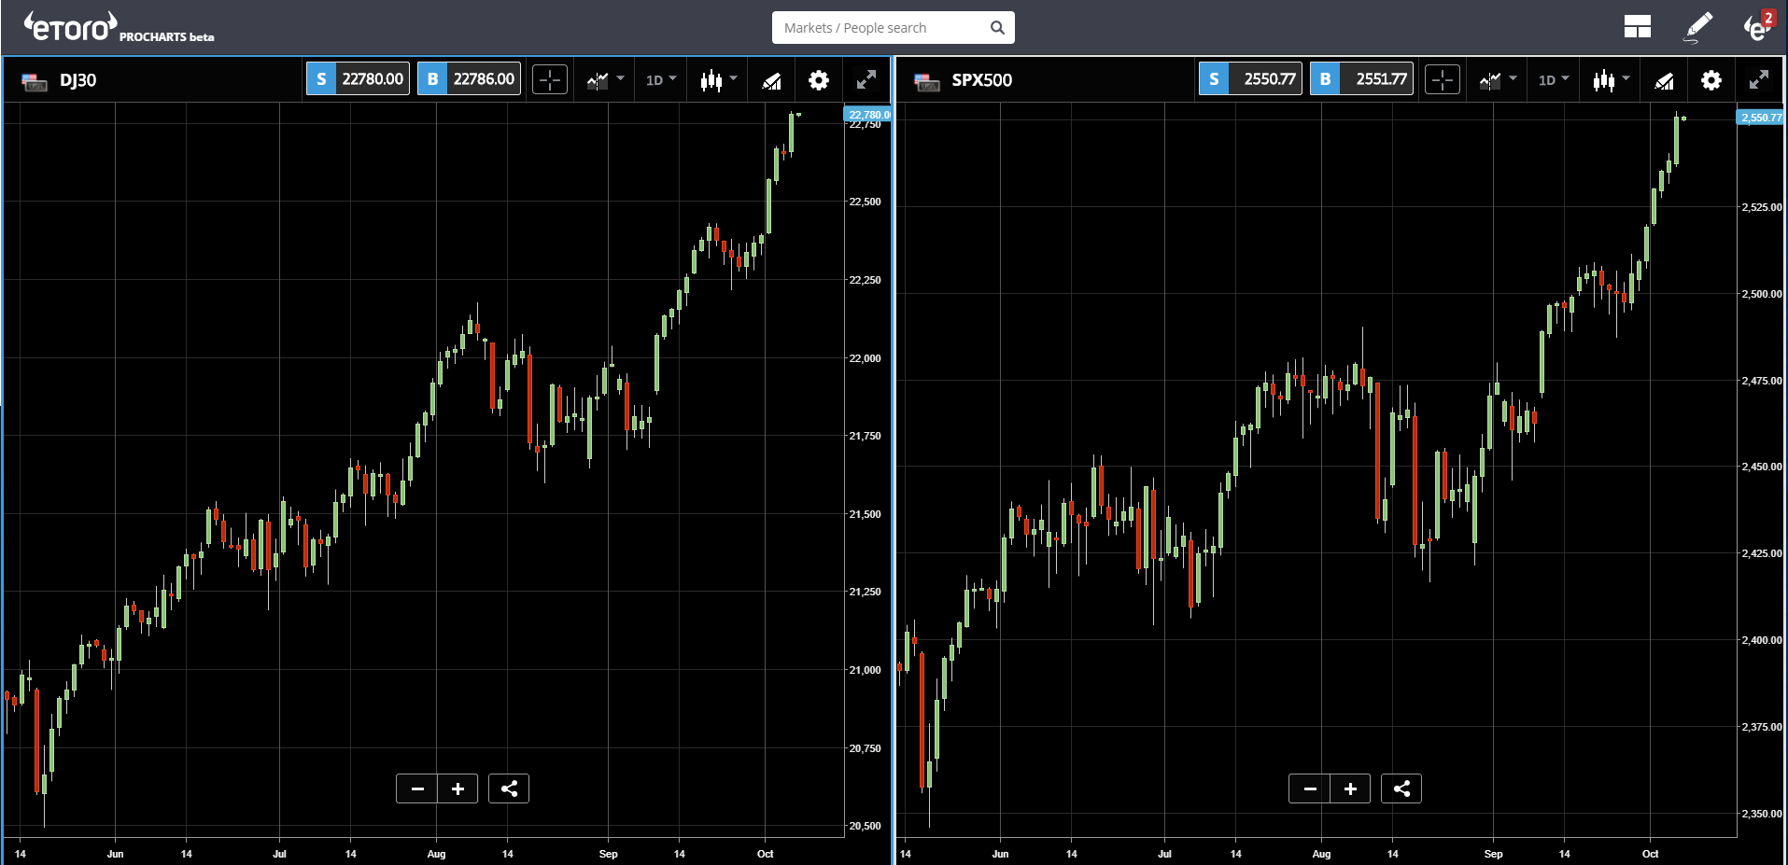Sell DJ30 at 22780.00
The height and width of the screenshot is (865, 1788).
tap(358, 79)
